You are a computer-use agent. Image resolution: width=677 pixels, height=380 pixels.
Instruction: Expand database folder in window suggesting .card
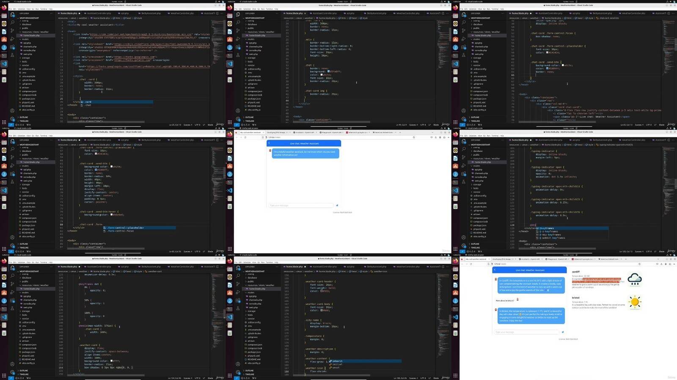27,25
